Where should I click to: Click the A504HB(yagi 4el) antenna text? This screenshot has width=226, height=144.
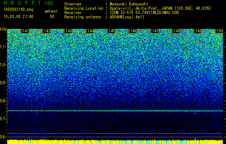127,17
